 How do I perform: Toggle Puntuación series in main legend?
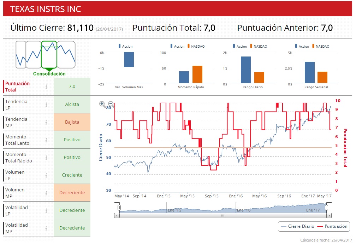coord(332,226)
